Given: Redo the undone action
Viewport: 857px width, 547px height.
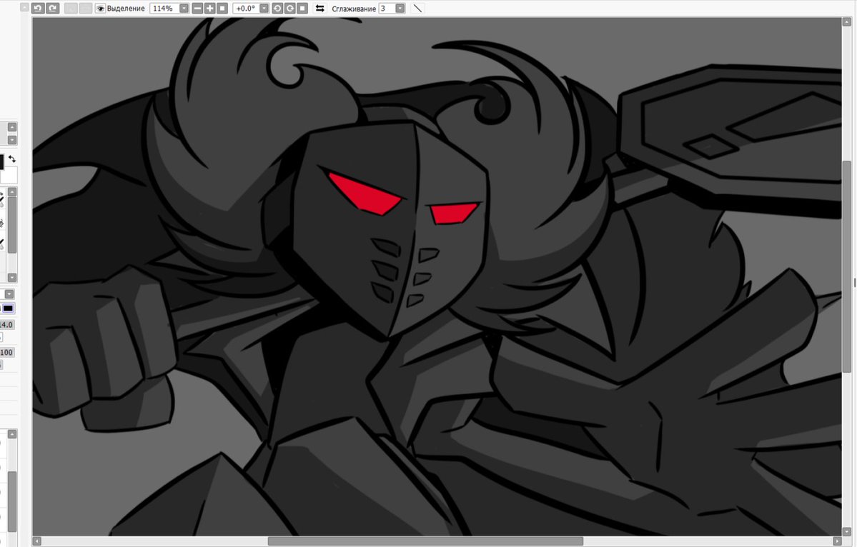Looking at the screenshot, I should coord(52,8).
